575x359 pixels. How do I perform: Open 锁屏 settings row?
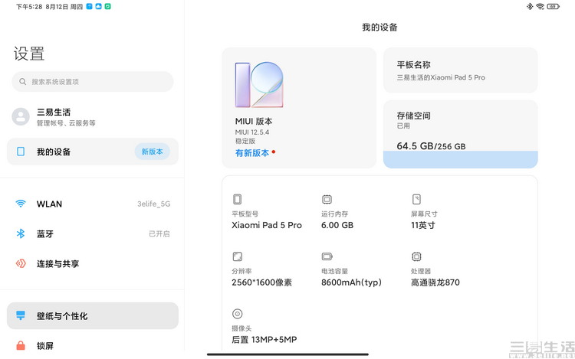(93, 345)
